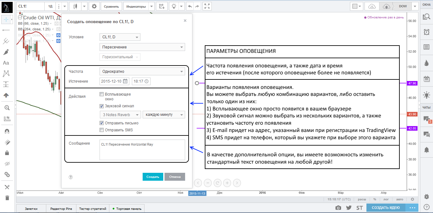This screenshot has width=433, height=213.
Task: Toggle the лог scale option
Action: point(386,199)
